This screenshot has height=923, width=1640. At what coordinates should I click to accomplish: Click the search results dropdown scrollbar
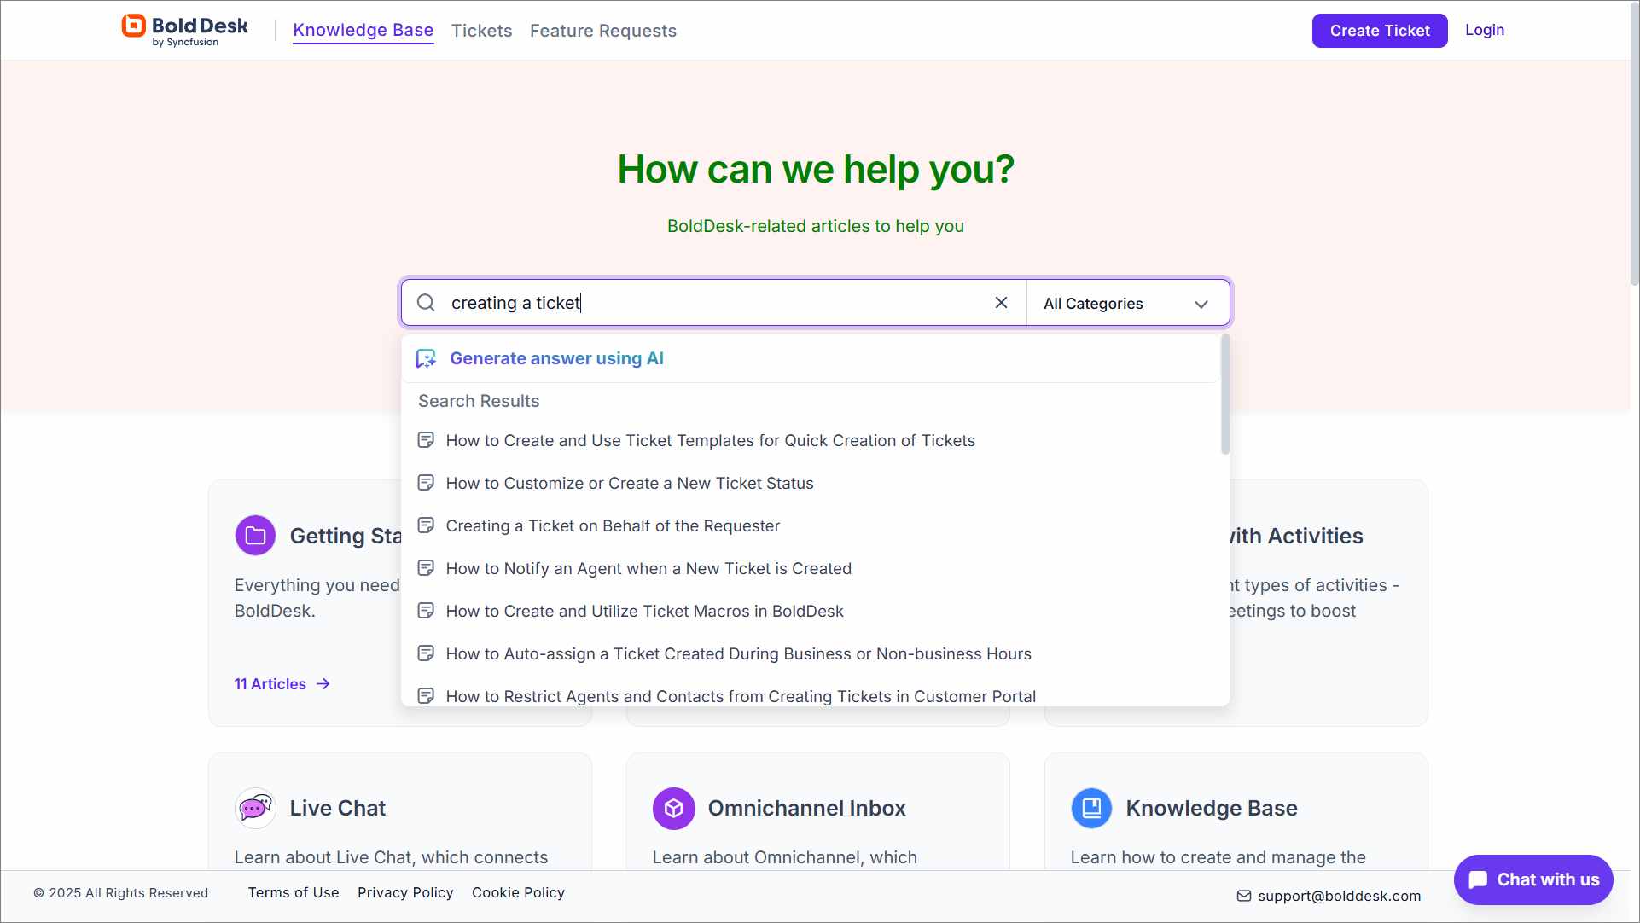[x=1224, y=394]
